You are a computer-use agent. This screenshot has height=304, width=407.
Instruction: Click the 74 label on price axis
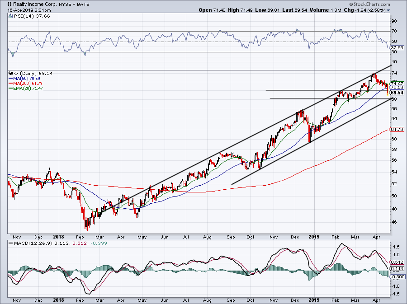tap(394, 73)
